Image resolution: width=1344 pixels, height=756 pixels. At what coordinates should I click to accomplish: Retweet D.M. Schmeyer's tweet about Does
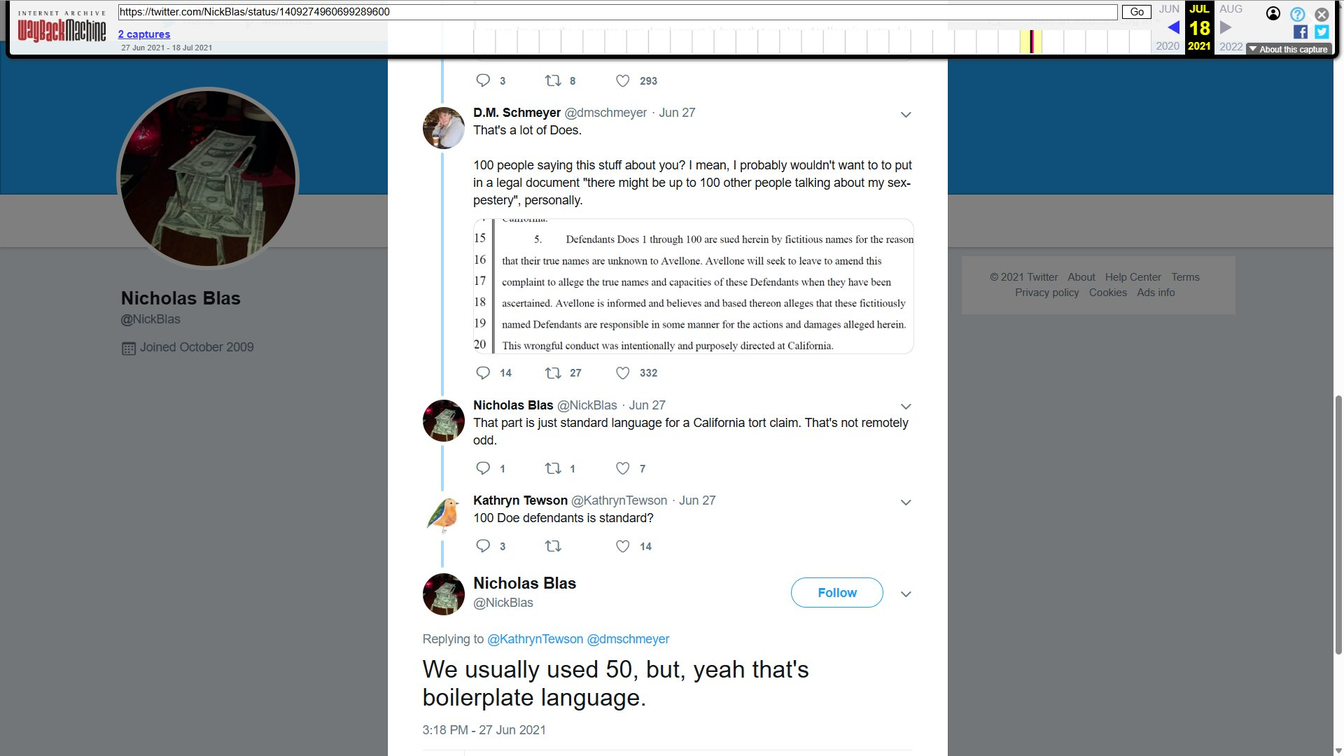[553, 373]
